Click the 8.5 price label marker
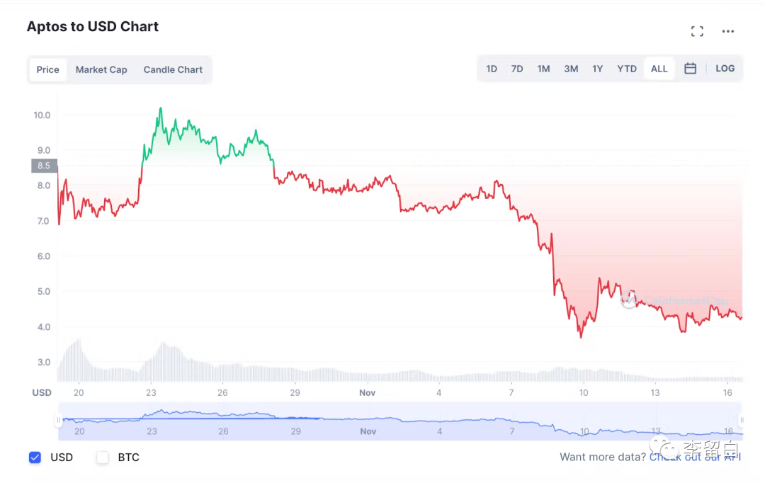 [44, 166]
